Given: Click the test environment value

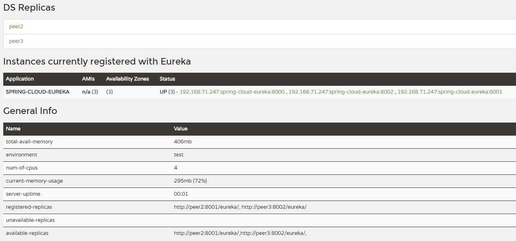Looking at the screenshot, I should coord(179,155).
